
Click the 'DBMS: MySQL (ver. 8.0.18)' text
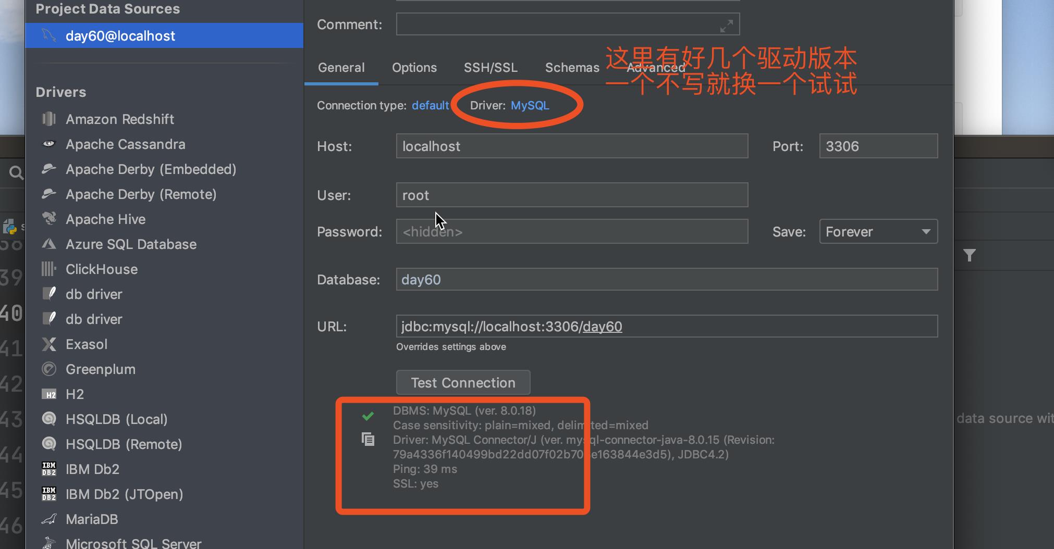point(464,410)
